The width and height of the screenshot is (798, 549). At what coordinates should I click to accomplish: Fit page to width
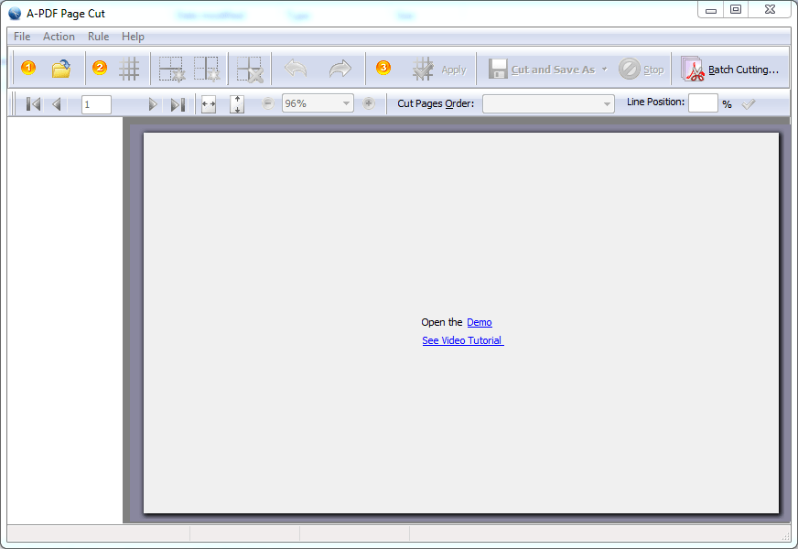(209, 104)
